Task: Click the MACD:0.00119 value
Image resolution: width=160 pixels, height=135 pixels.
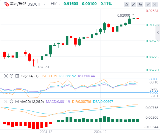Action: (x=58, y=102)
